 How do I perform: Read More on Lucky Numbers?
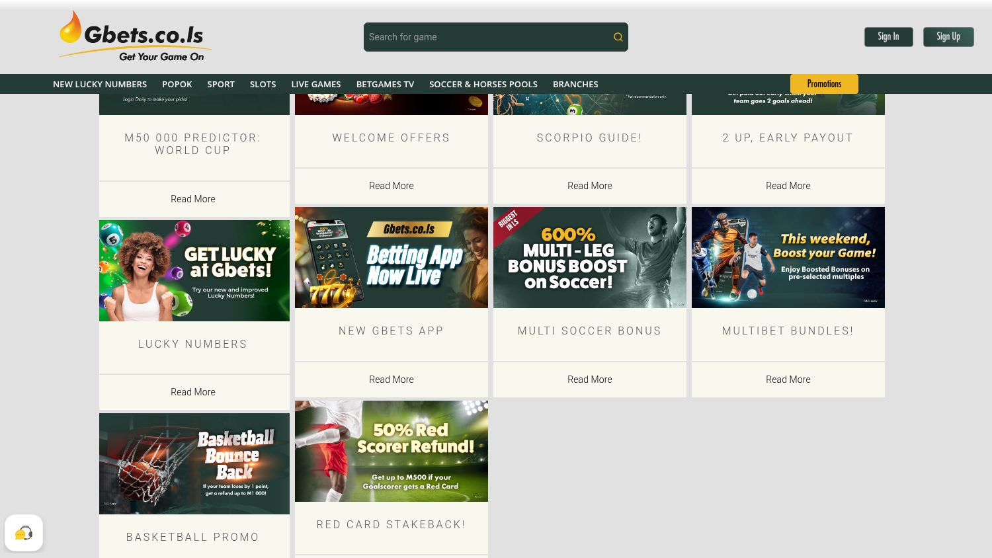coord(193,392)
